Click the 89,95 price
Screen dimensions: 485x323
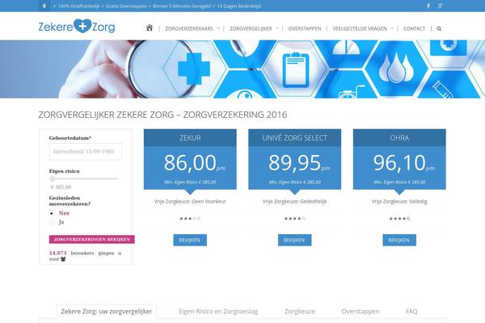(294, 162)
